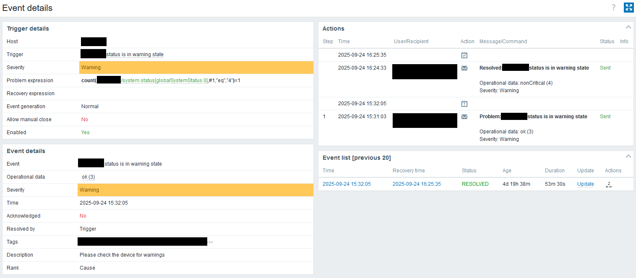Click the help question mark icon
The image size is (636, 278).
(x=613, y=8)
